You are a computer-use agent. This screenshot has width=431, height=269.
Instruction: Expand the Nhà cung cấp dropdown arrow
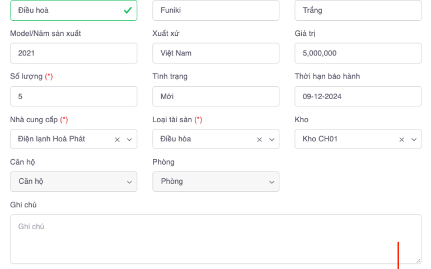point(129,140)
